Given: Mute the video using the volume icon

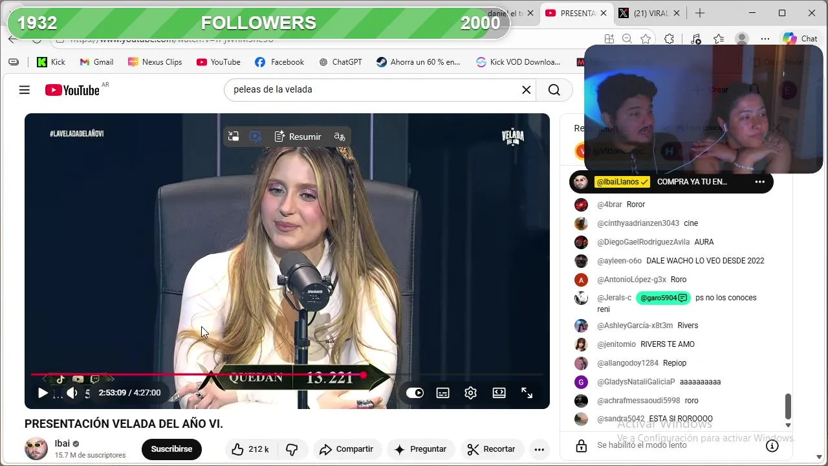Looking at the screenshot, I should [x=72, y=393].
